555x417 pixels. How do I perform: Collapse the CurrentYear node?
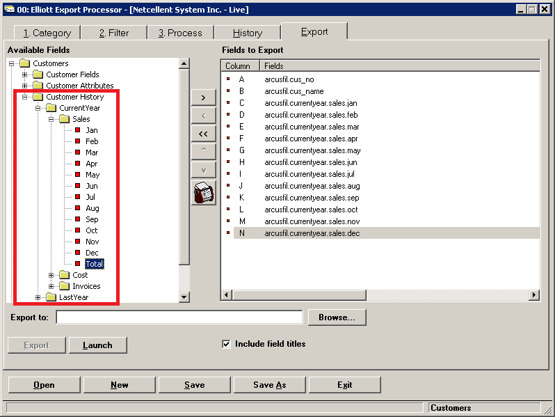(38, 108)
